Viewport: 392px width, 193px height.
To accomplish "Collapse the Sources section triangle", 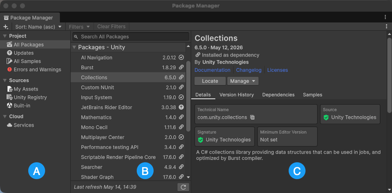I will pyautogui.click(x=5, y=80).
